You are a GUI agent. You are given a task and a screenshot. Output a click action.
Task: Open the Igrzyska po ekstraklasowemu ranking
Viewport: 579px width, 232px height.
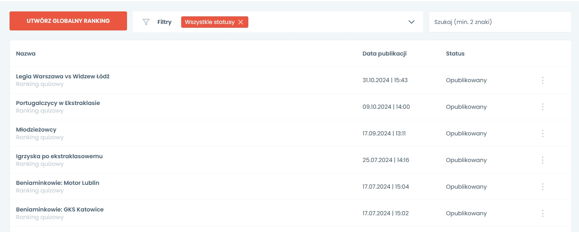59,156
